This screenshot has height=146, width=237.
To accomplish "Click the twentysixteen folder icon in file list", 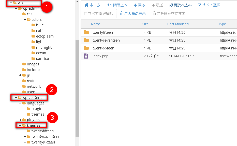I will point(86,48).
